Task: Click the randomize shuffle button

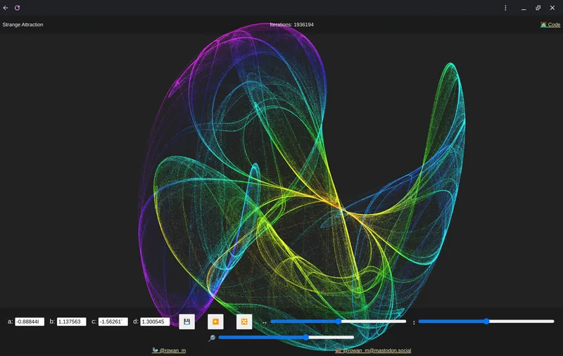Action: (x=243, y=322)
